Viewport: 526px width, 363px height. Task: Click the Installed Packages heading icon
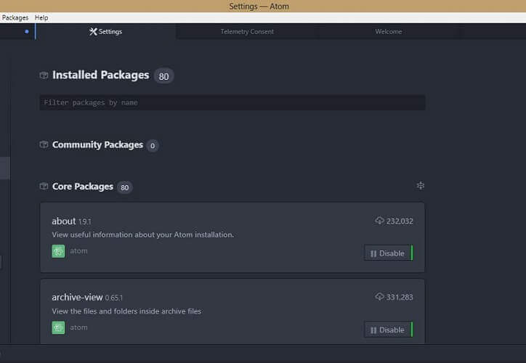pyautogui.click(x=44, y=75)
